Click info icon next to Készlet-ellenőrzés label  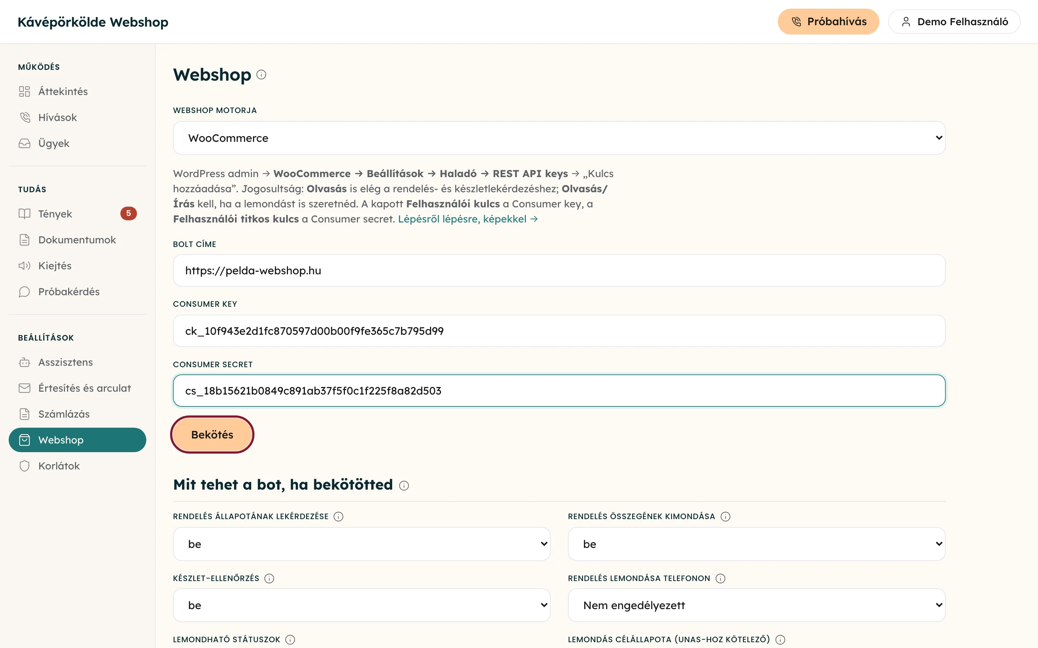click(269, 578)
